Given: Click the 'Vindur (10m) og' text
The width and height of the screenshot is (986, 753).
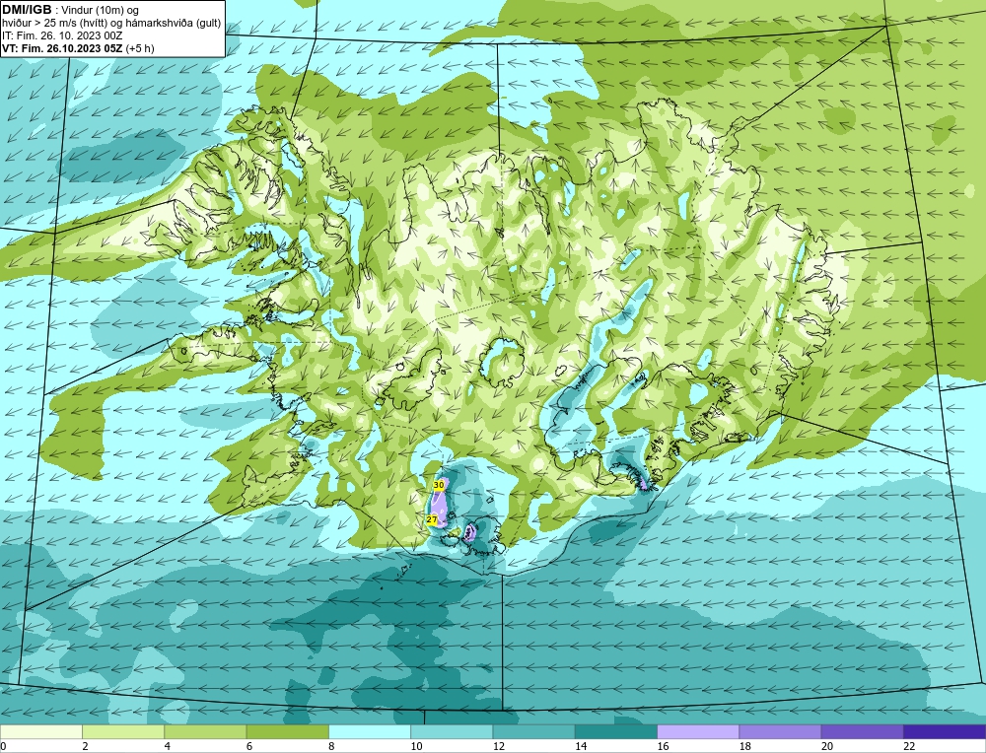Looking at the screenshot, I should point(101,10).
